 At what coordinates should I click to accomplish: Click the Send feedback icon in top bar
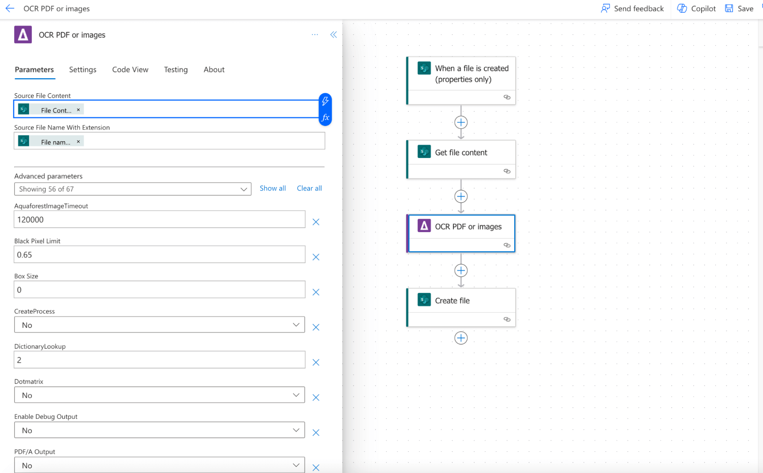[x=605, y=9]
